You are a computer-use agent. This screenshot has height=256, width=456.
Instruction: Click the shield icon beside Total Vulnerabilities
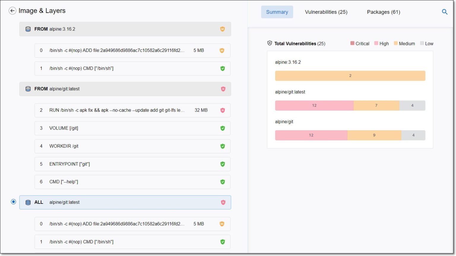(x=270, y=43)
